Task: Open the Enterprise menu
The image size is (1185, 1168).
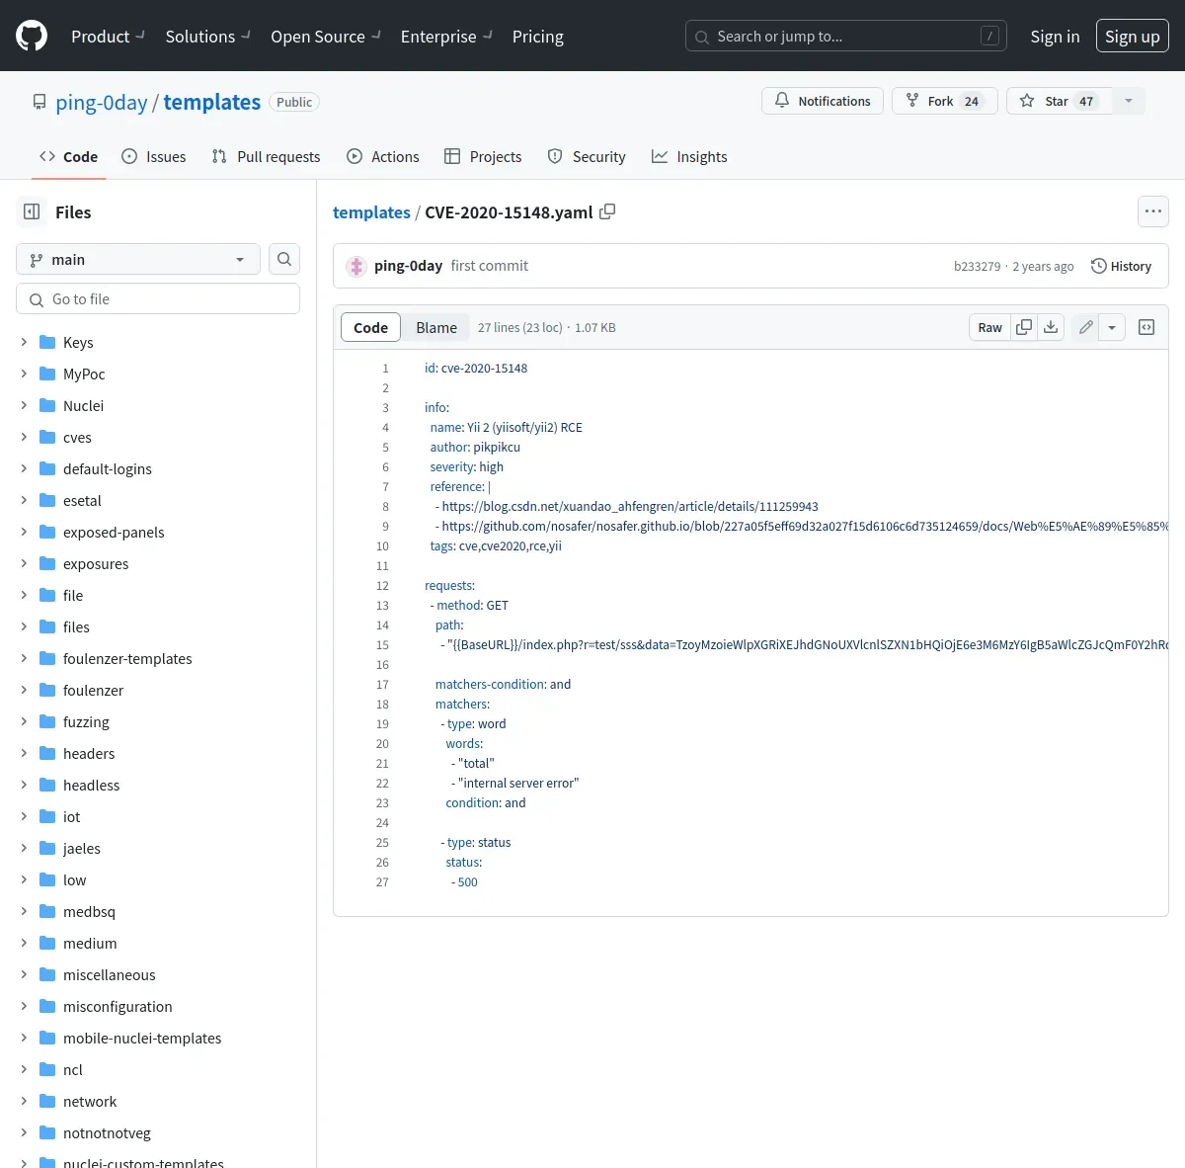Action: point(446,37)
